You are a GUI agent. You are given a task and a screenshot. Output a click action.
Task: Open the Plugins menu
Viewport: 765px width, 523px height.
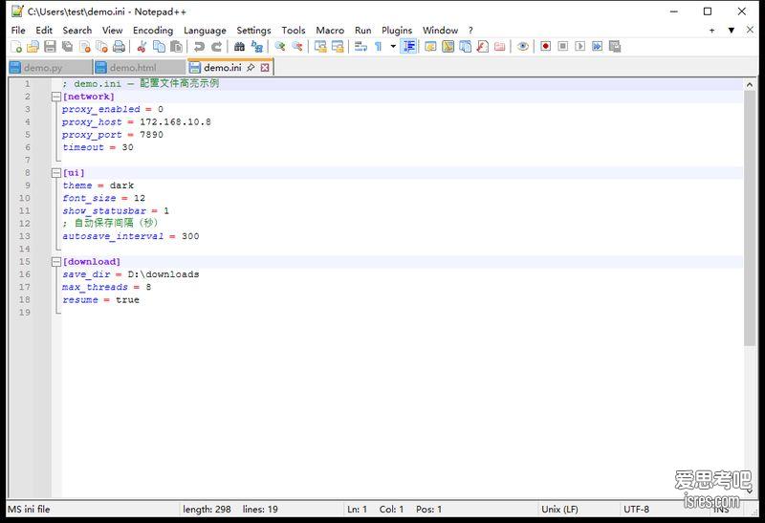point(397,31)
